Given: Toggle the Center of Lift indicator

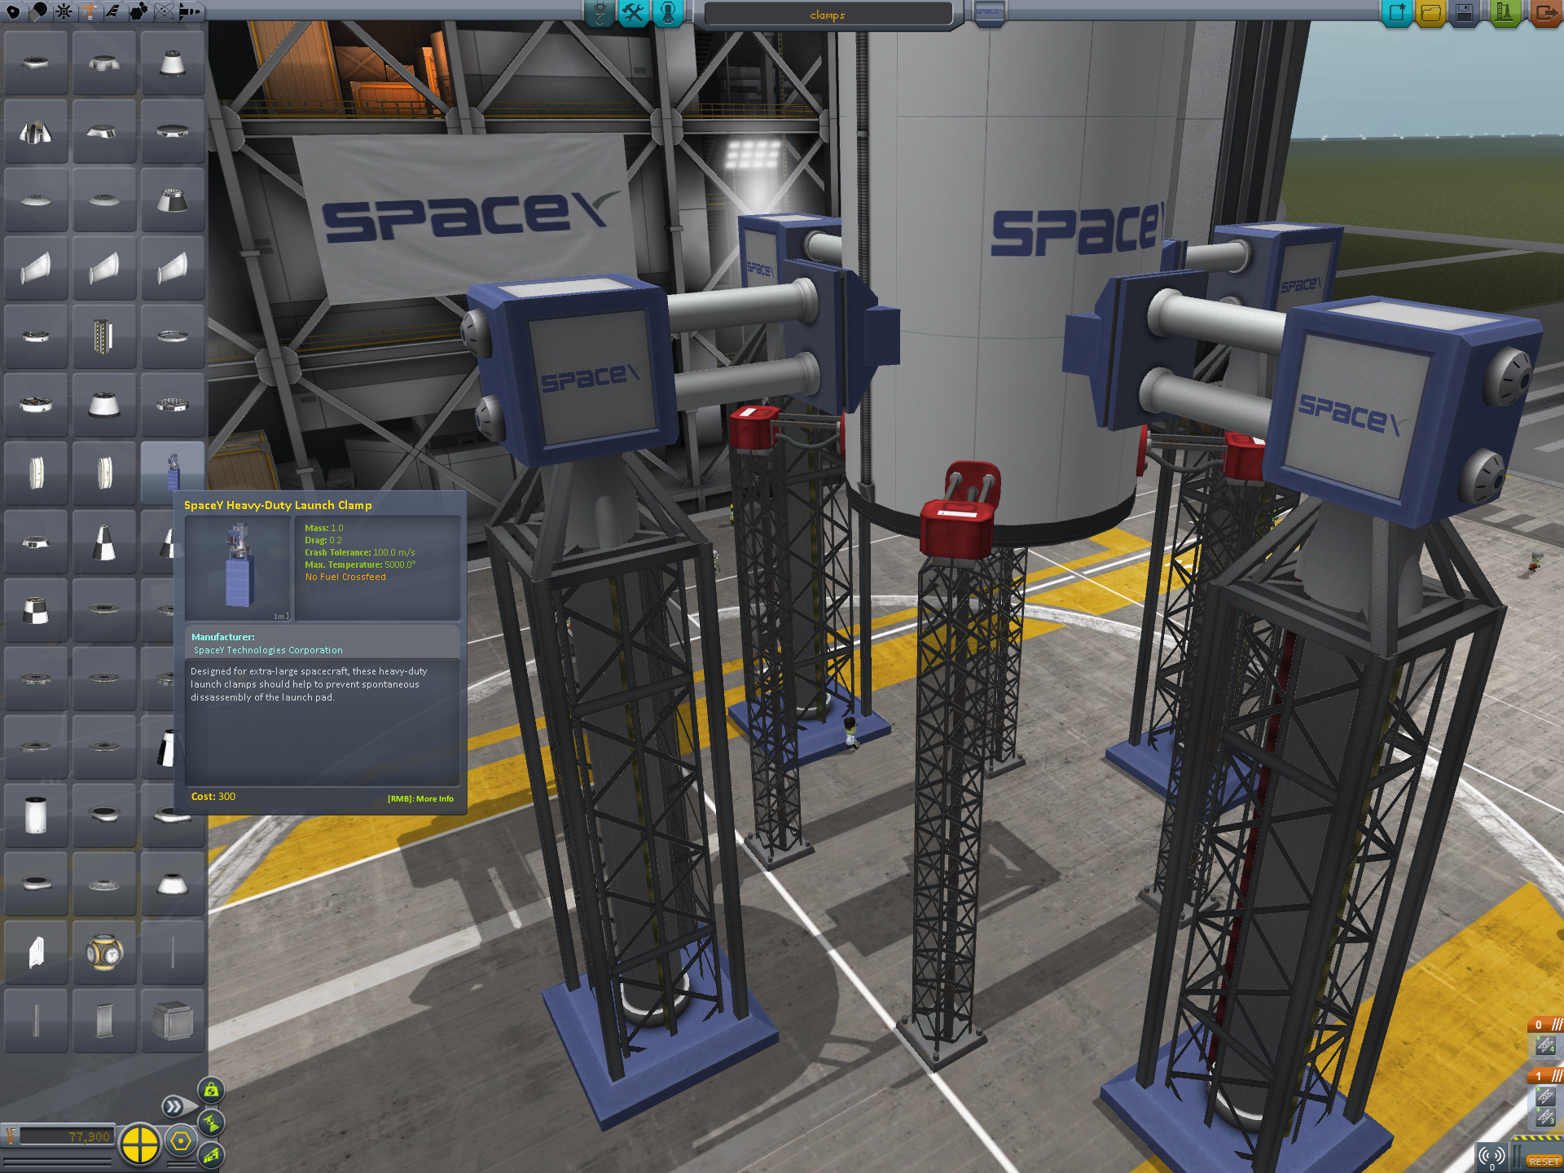Looking at the screenshot, I should point(211,1155).
